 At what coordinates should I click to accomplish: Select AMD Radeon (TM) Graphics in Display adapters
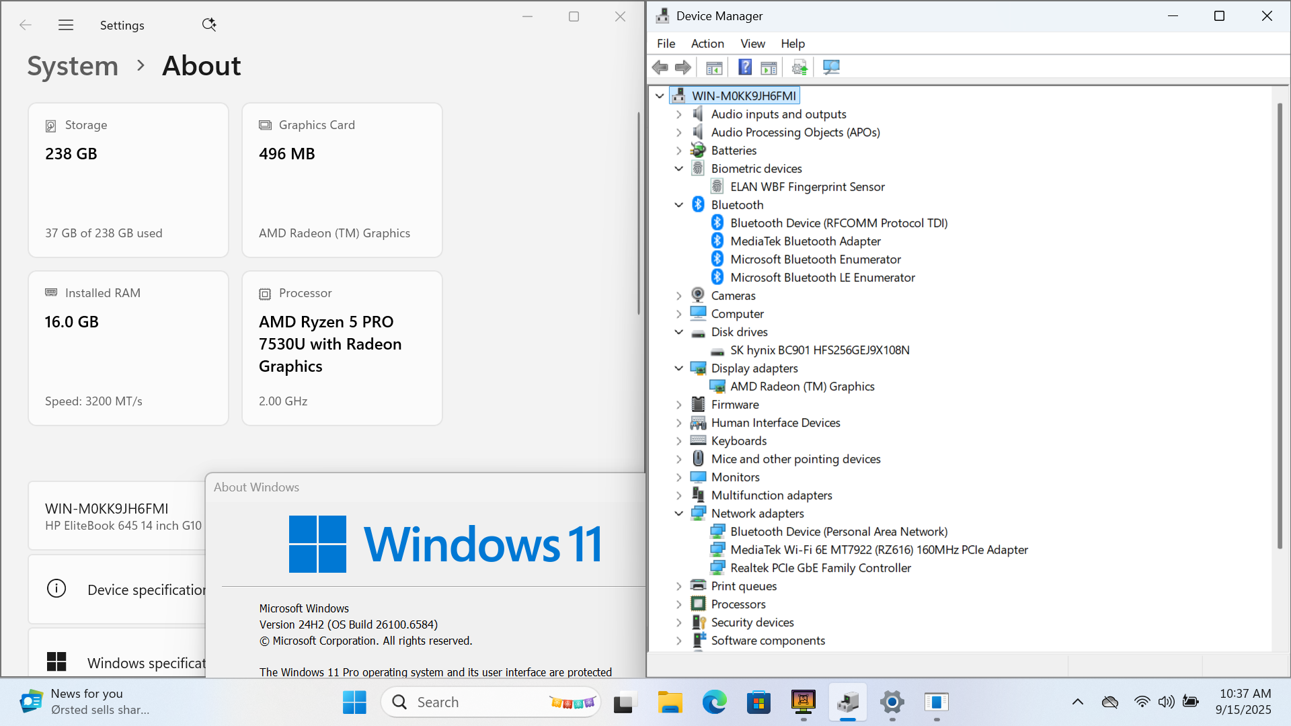[x=802, y=387]
